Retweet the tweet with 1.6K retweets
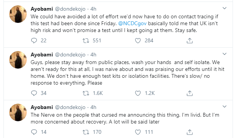 coord(86,93)
